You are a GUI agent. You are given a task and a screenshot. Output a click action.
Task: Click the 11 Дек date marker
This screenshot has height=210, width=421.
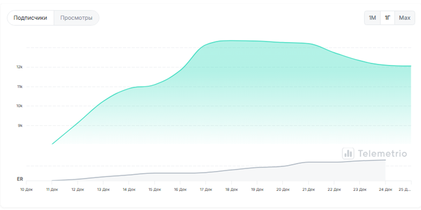(x=51, y=189)
